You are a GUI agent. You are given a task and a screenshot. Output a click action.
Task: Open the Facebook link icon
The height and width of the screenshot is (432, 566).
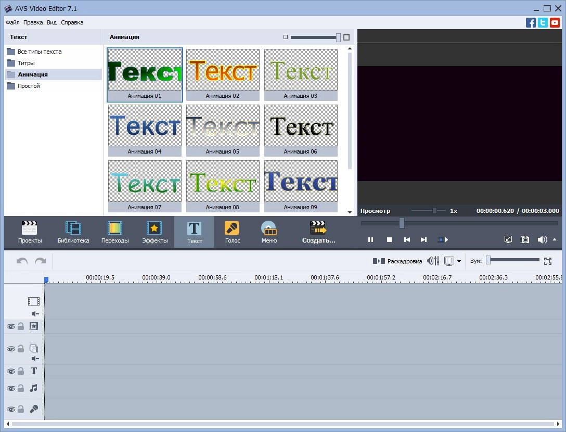pos(531,22)
